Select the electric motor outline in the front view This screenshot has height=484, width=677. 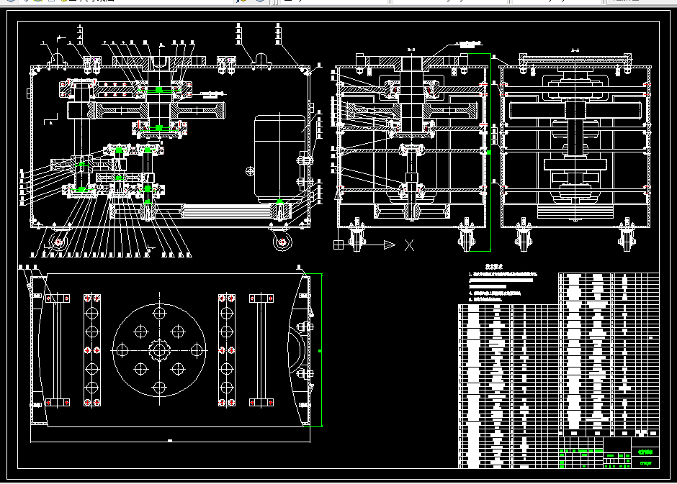coord(279,158)
